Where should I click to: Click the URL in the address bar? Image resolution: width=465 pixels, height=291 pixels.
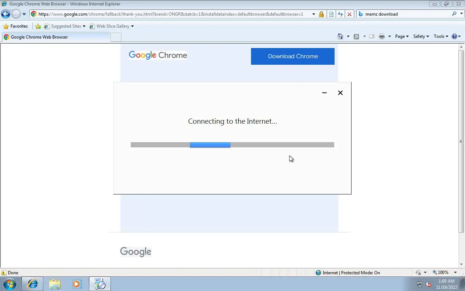[x=171, y=14]
